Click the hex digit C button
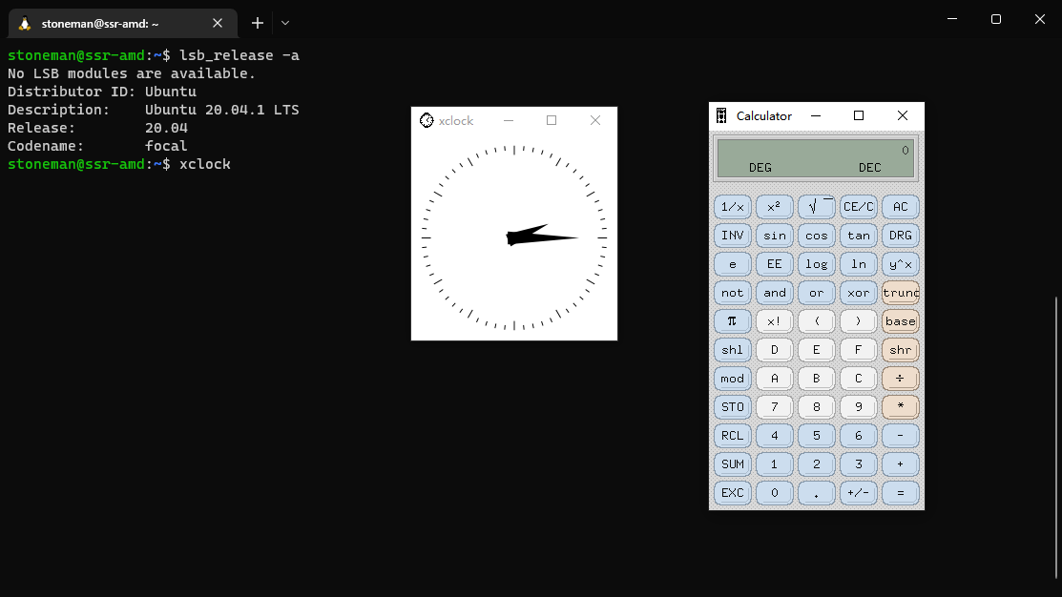This screenshot has height=597, width=1062. pyautogui.click(x=858, y=379)
